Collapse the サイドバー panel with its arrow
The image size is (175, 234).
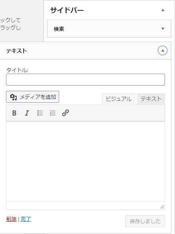pos(163,10)
